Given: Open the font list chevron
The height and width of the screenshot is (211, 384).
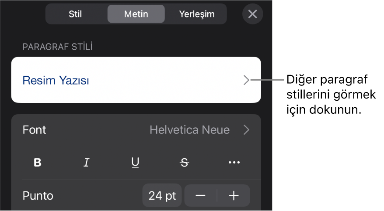Looking at the screenshot, I should coord(246,129).
